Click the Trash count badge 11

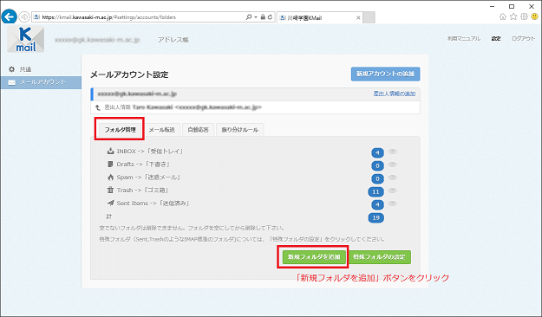point(375,191)
